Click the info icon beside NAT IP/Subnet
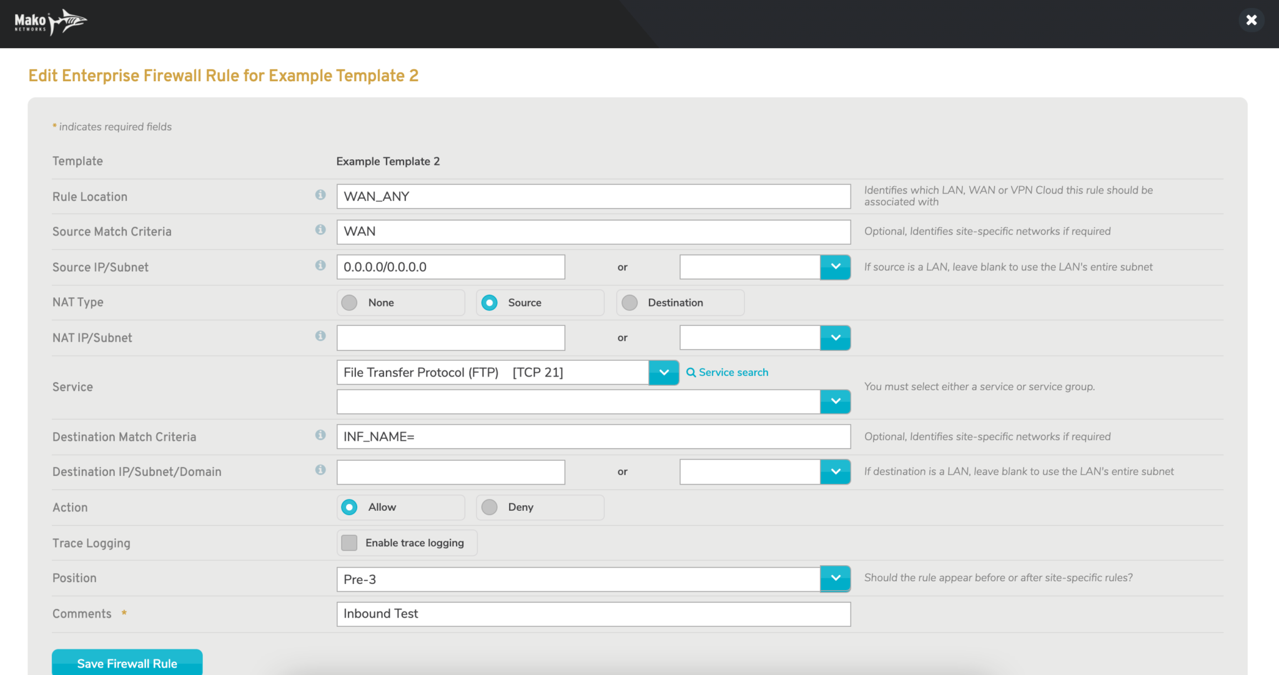The width and height of the screenshot is (1279, 675). [320, 336]
